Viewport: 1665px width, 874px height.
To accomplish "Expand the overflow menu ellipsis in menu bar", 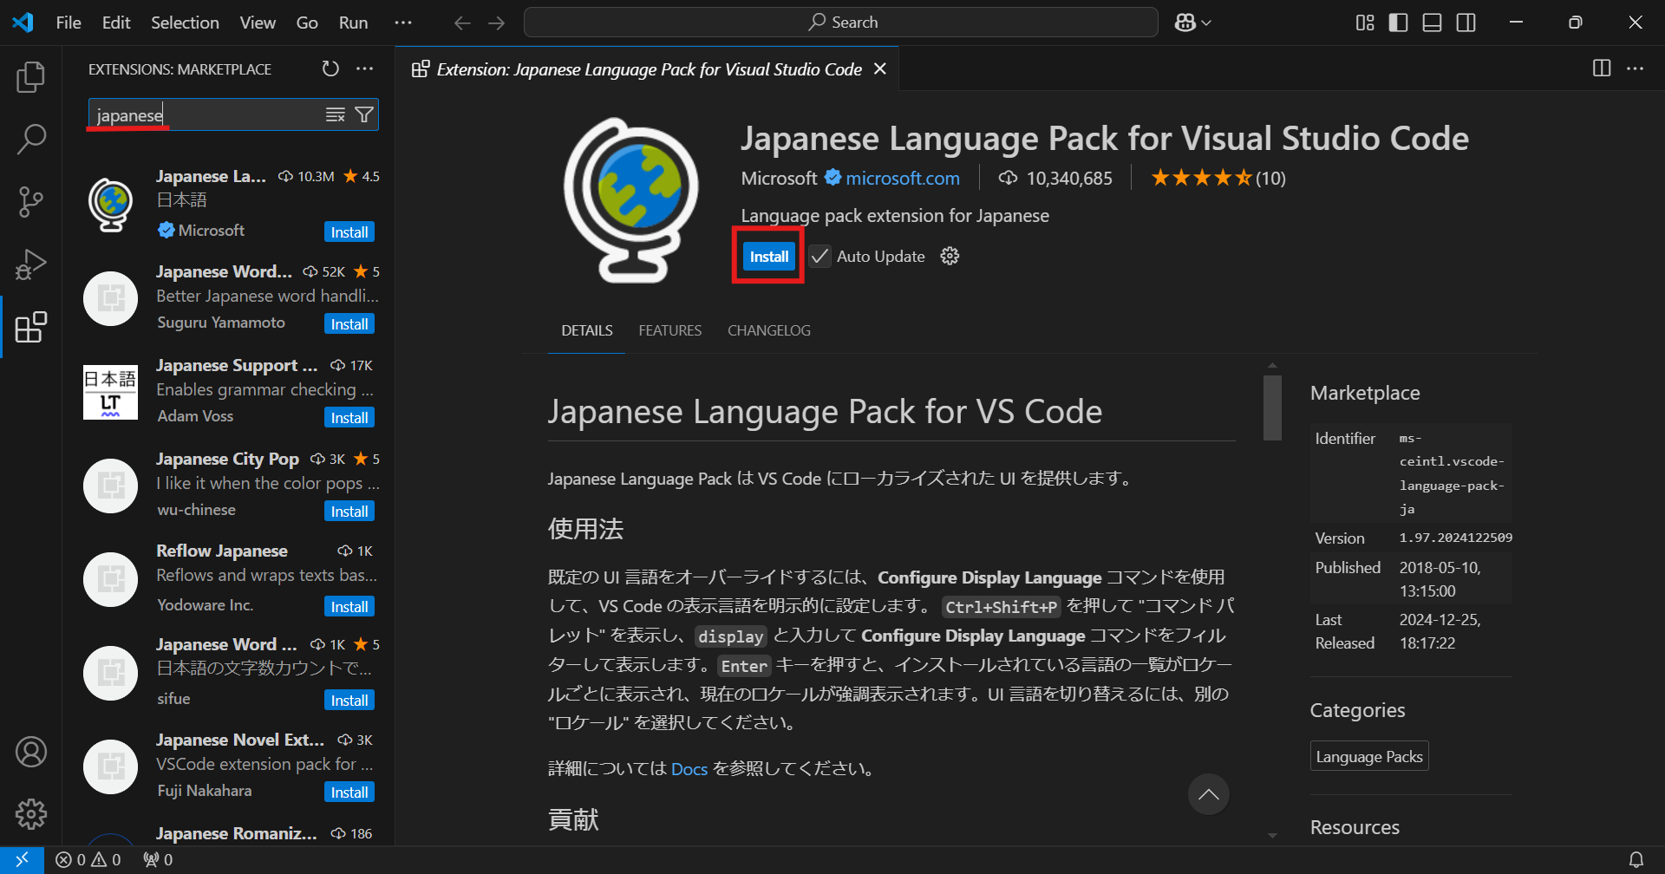I will [403, 23].
